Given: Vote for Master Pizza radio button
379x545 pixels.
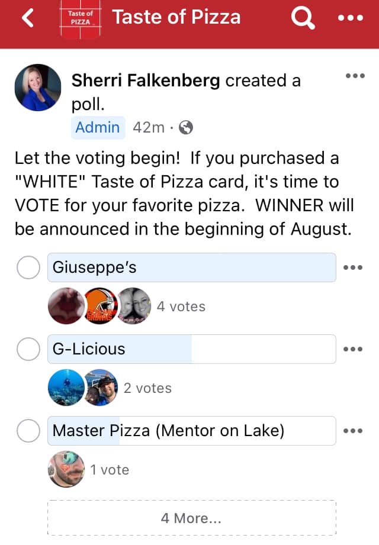Looking at the screenshot, I should [28, 431].
